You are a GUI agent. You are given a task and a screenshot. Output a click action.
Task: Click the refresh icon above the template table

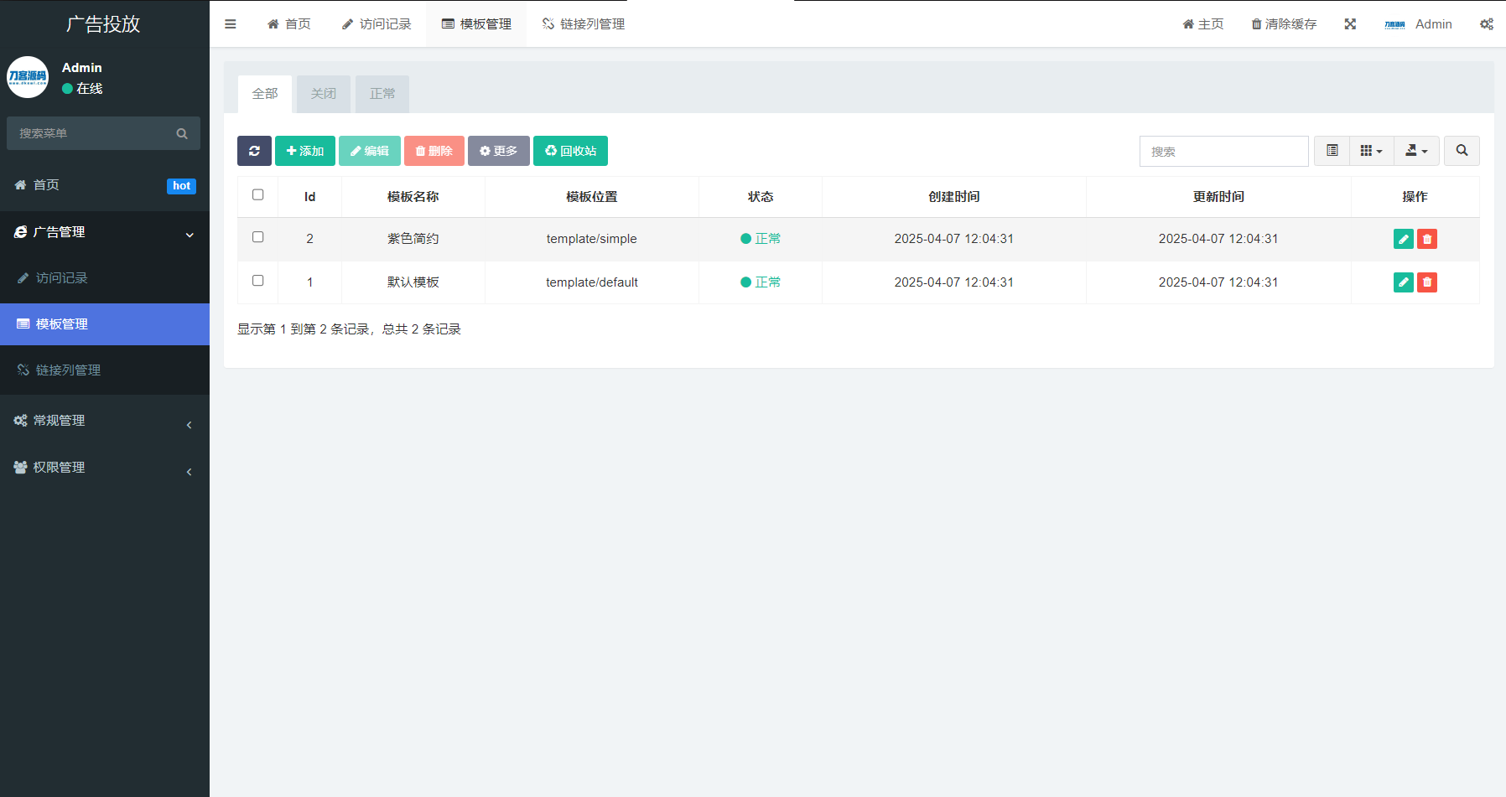pos(254,151)
